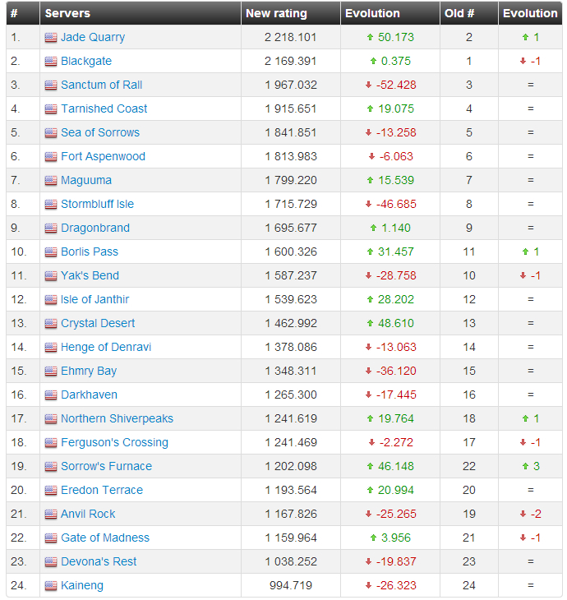The width and height of the screenshot is (567, 600).
Task: Open the Maguuma server link
Action: click(x=86, y=180)
